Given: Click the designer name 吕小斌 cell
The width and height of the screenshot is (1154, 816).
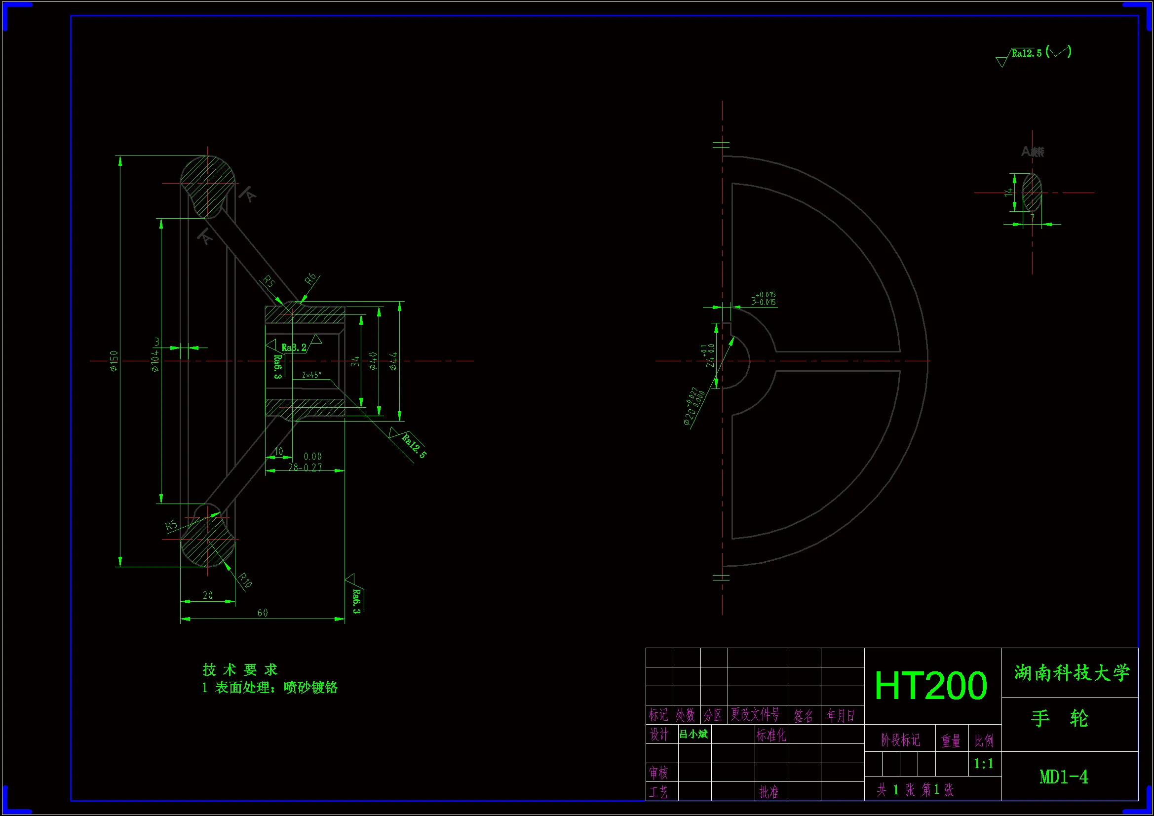Looking at the screenshot, I should [x=693, y=735].
